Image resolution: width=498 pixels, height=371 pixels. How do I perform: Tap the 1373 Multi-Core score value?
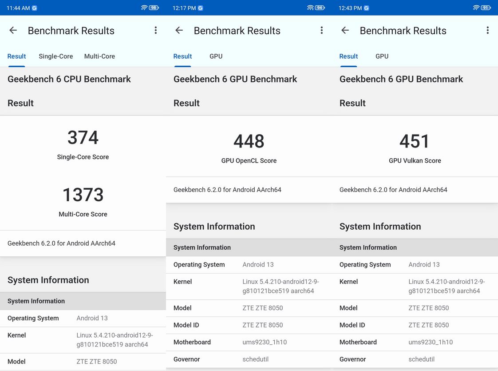83,195
